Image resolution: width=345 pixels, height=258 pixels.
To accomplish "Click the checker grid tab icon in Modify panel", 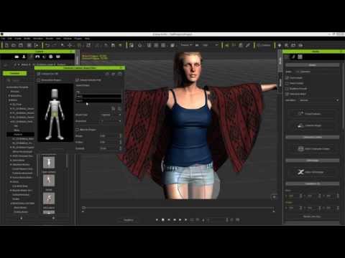I will (300, 57).
